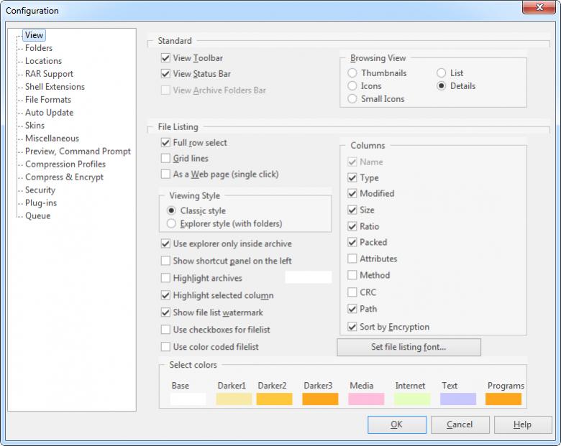
Task: Pick the Highlight archives color box
Action: coord(309,277)
